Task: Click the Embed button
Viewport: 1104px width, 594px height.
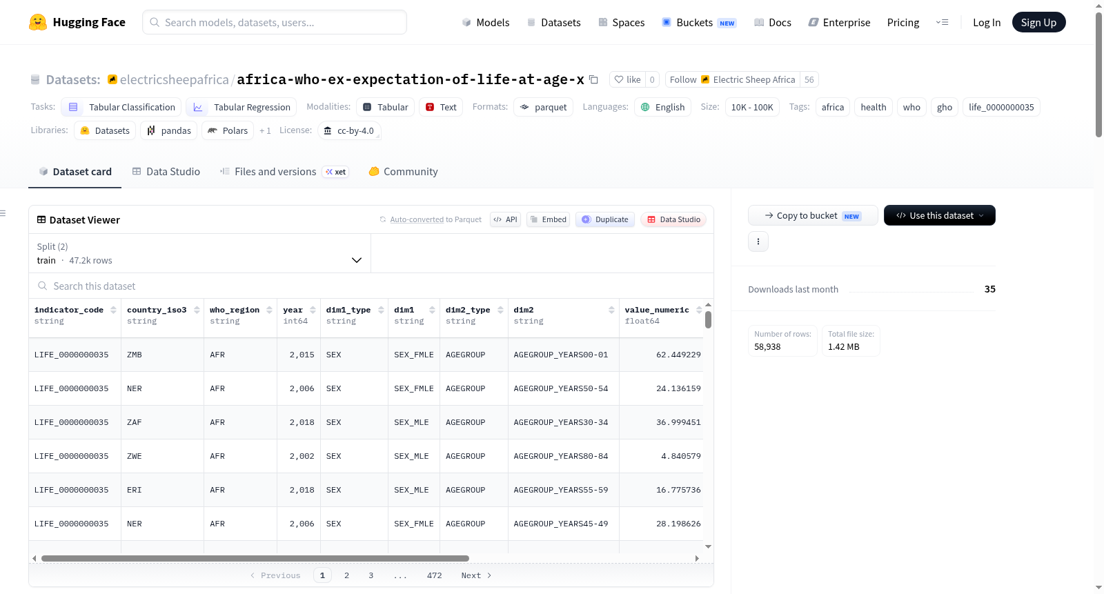Action: pyautogui.click(x=548, y=219)
